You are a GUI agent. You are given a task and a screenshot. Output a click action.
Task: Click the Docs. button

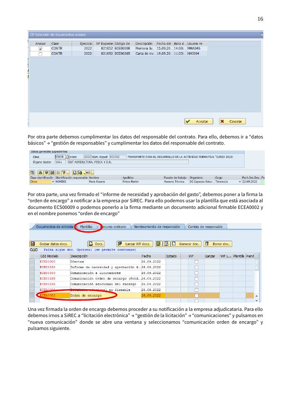tap(96, 244)
